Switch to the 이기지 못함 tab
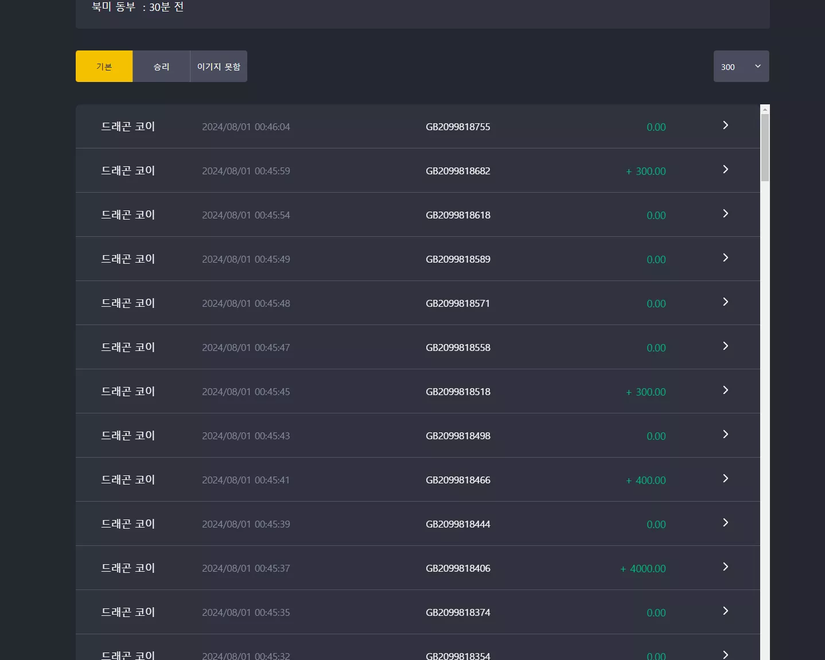The width and height of the screenshot is (825, 660). (x=219, y=67)
